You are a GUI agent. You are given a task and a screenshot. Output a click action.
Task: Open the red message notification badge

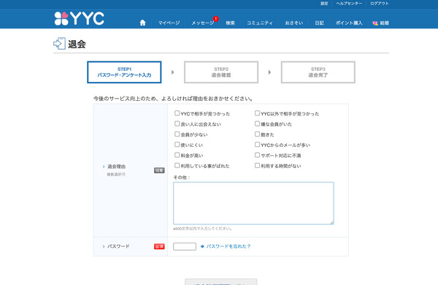pyautogui.click(x=215, y=19)
